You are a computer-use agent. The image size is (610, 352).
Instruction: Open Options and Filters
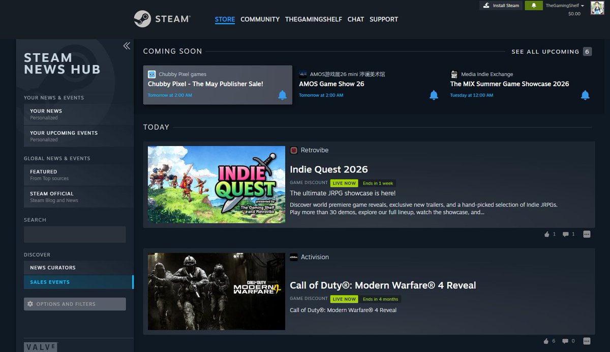coord(75,304)
